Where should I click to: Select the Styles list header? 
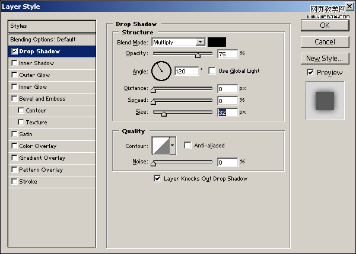click(x=52, y=26)
